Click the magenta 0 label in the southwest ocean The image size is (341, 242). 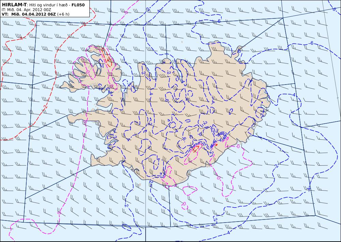coord(59,212)
